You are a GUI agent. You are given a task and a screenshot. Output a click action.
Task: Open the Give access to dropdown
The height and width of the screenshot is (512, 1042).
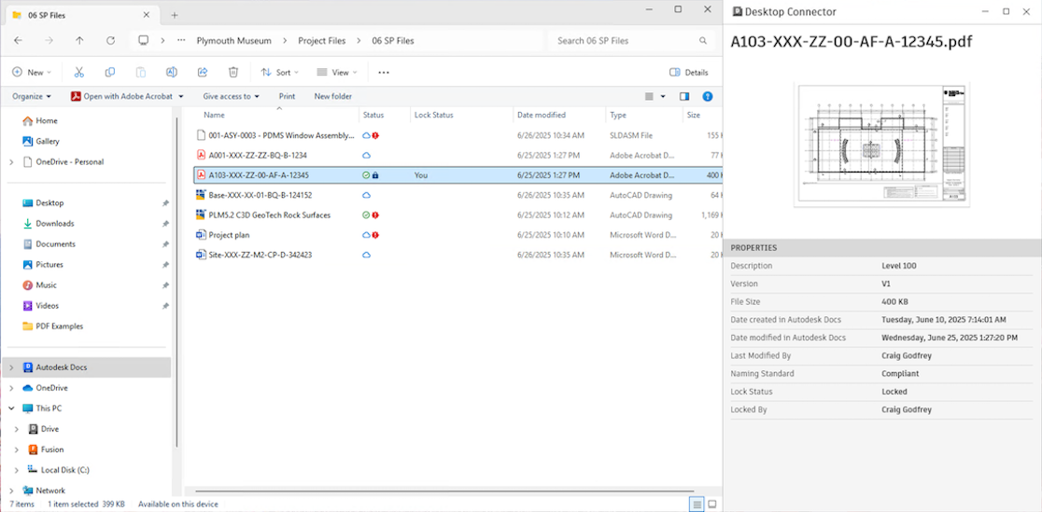point(232,96)
